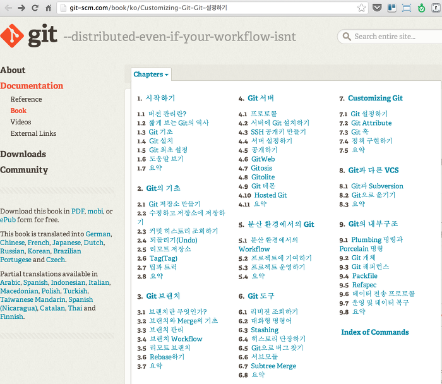Open the Pocket extension icon
The image size is (442, 384).
[x=377, y=8]
